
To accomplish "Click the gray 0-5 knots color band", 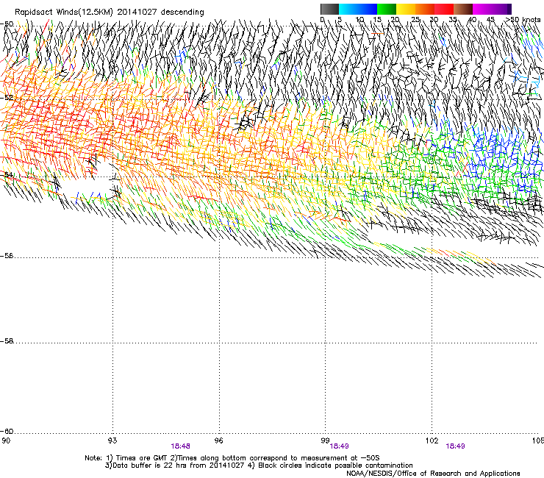I will [329, 9].
